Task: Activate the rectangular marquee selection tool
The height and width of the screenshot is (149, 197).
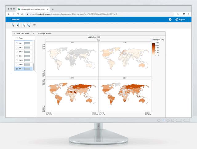Action: point(28,25)
